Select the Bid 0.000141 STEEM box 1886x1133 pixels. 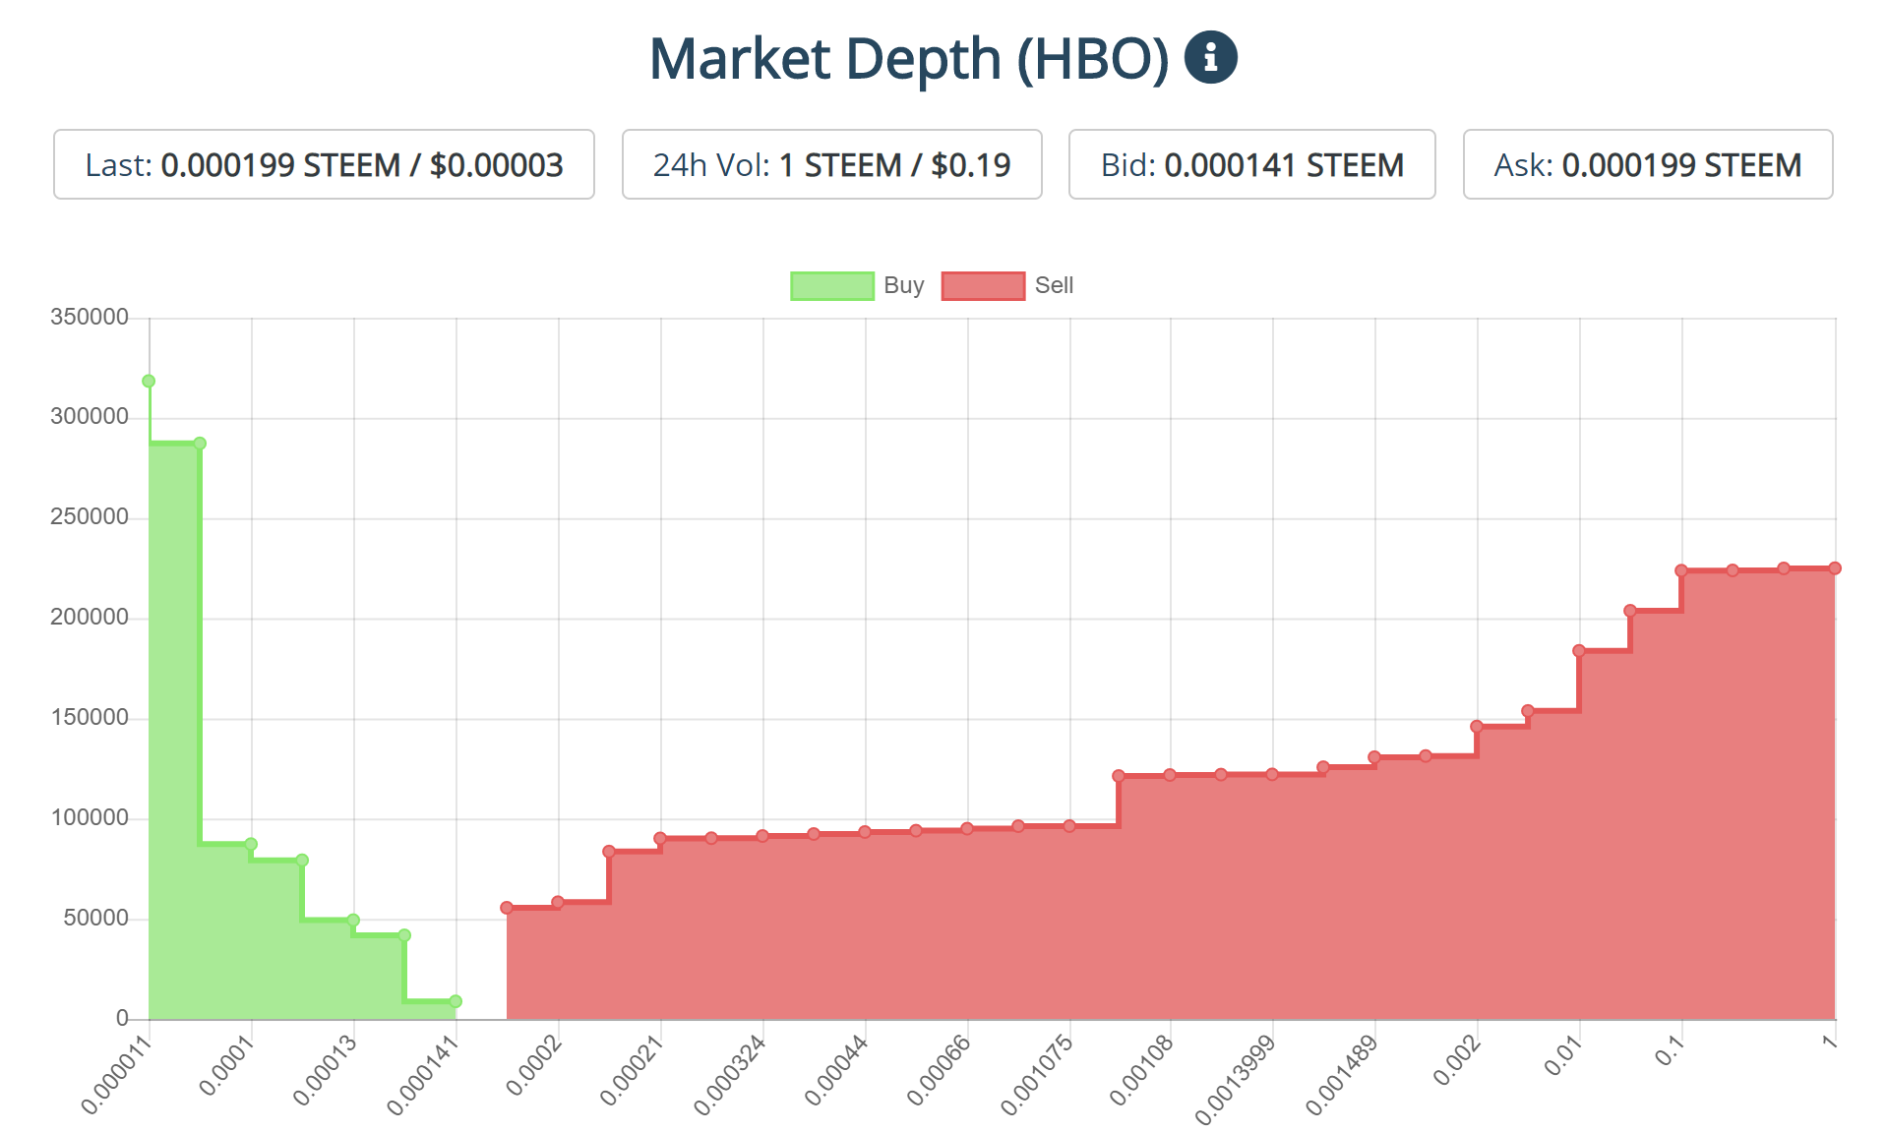[1251, 164]
